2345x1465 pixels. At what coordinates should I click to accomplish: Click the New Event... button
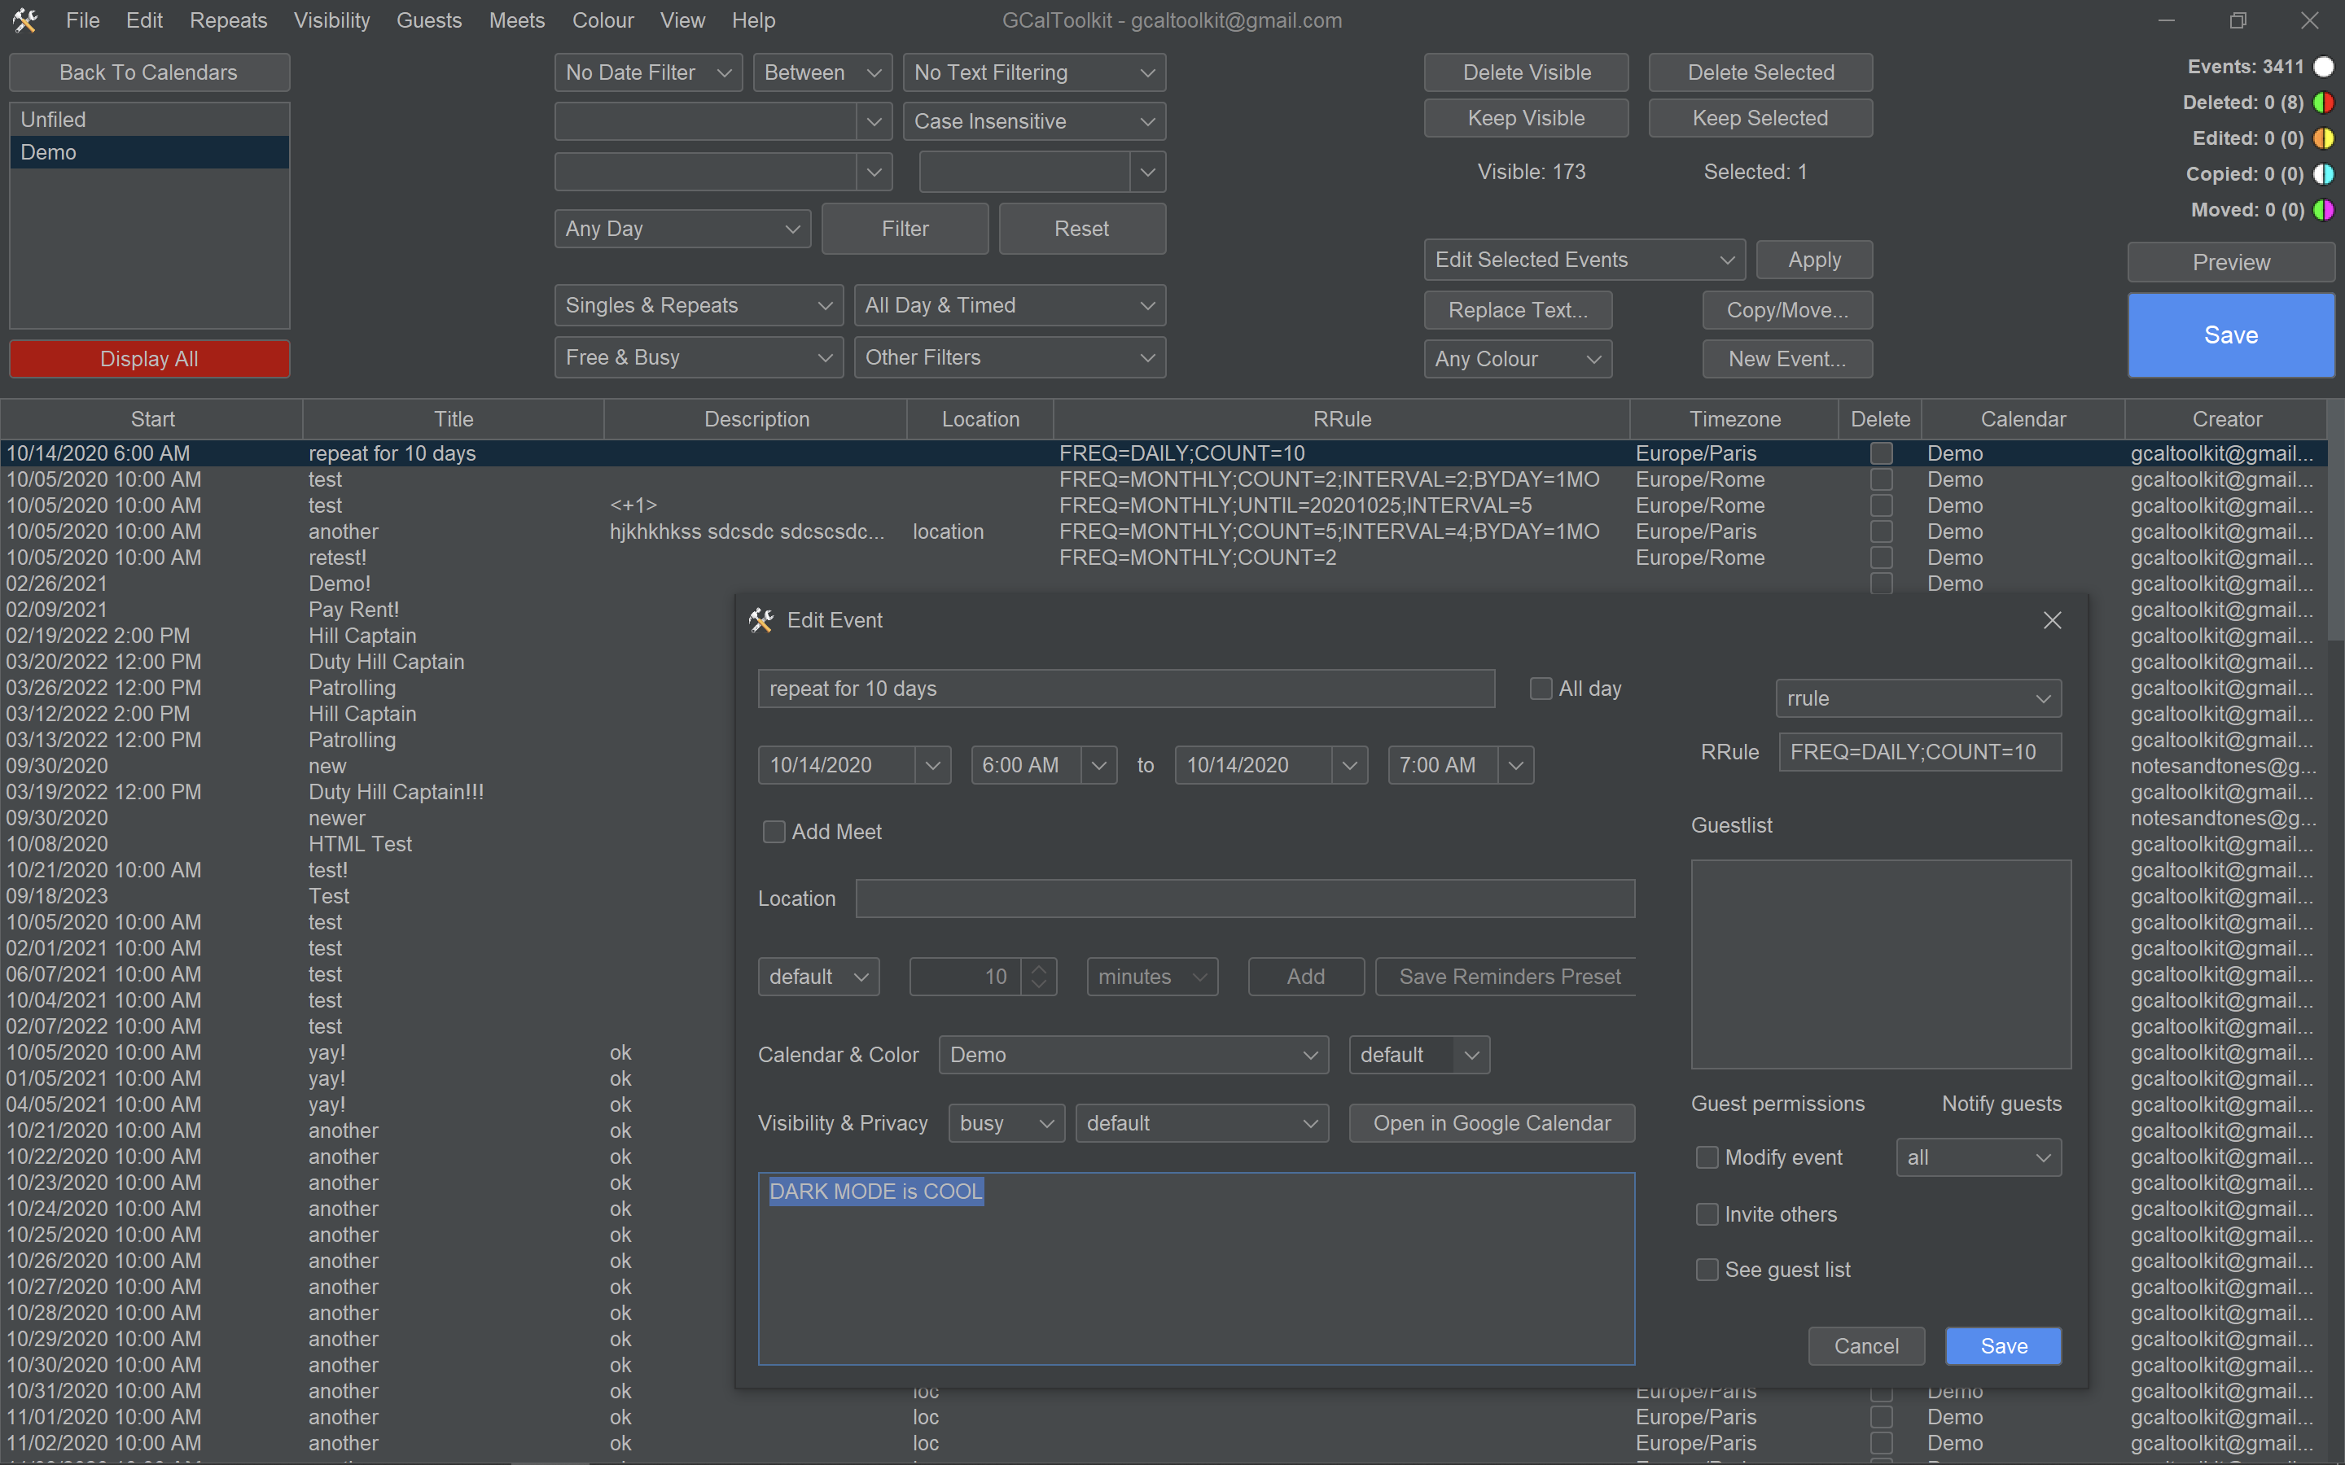[1787, 360]
